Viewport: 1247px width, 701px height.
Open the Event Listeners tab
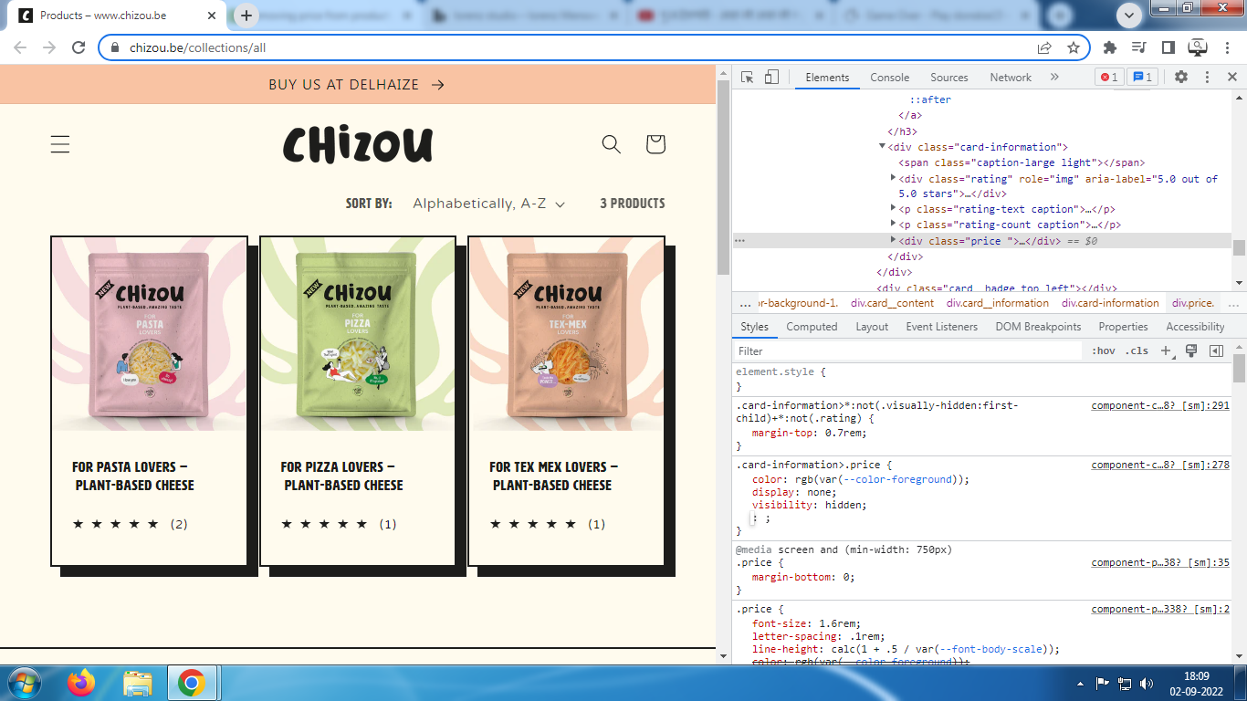pyautogui.click(x=942, y=327)
